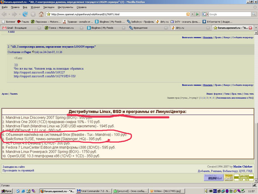This screenshot has height=194, width=258.
Task: Click the volume speaker tray icon
Action: (207, 191)
